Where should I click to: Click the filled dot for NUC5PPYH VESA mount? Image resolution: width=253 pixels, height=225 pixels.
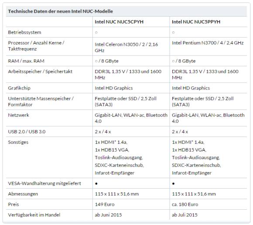[173, 183]
